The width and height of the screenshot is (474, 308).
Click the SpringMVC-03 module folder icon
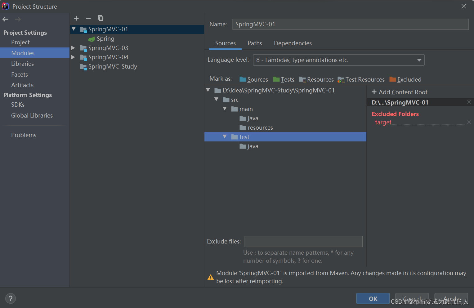[x=83, y=48]
